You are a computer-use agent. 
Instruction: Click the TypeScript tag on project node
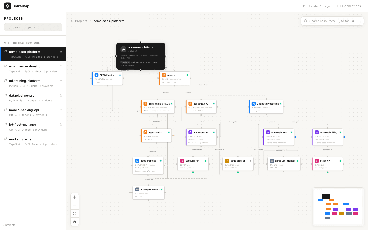[x=125, y=62]
